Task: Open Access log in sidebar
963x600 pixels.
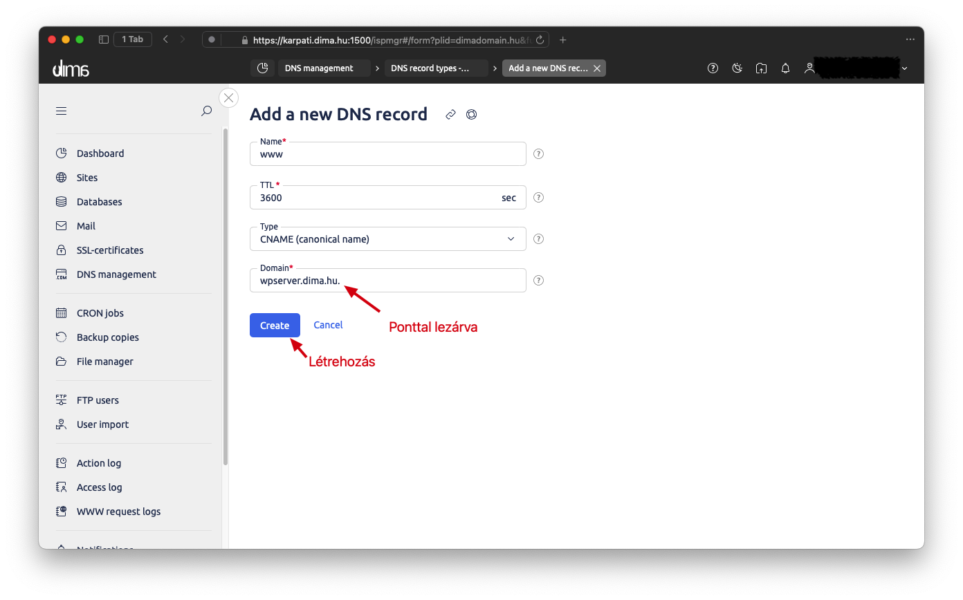Action: [x=99, y=487]
